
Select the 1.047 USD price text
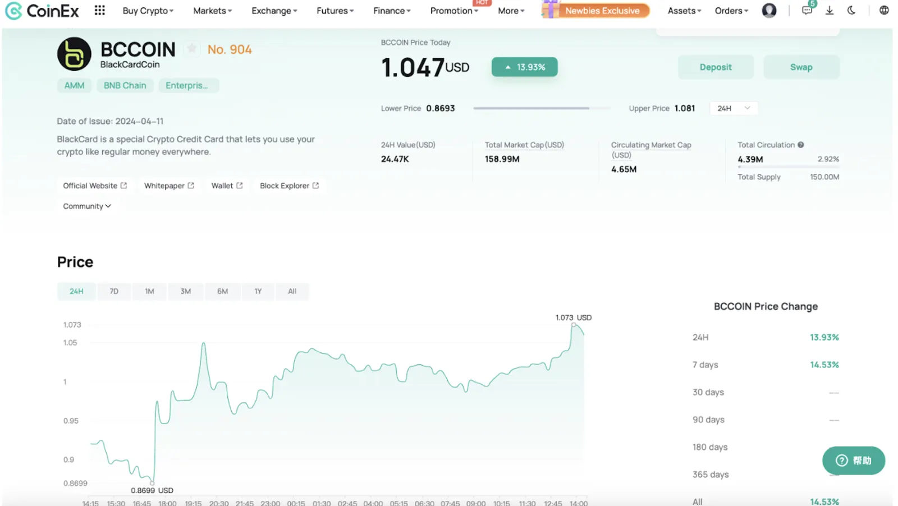coord(425,67)
